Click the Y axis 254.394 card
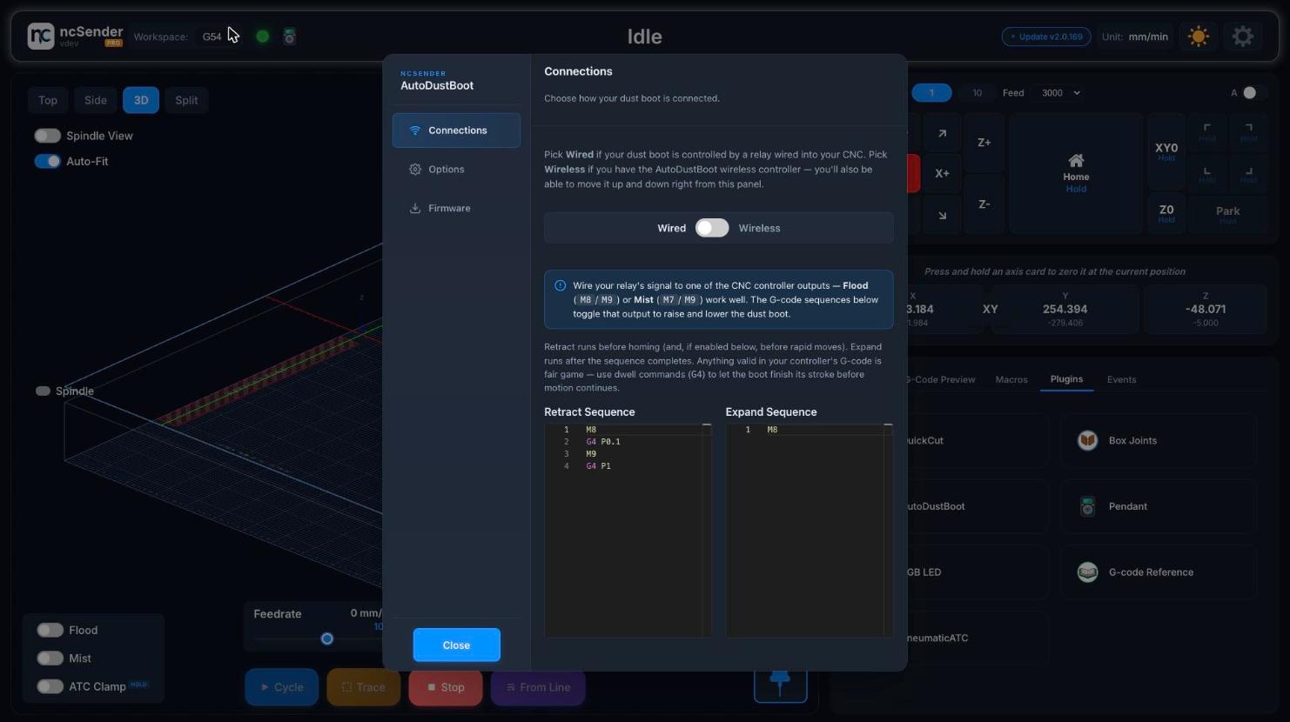1290x722 pixels. [1065, 310]
